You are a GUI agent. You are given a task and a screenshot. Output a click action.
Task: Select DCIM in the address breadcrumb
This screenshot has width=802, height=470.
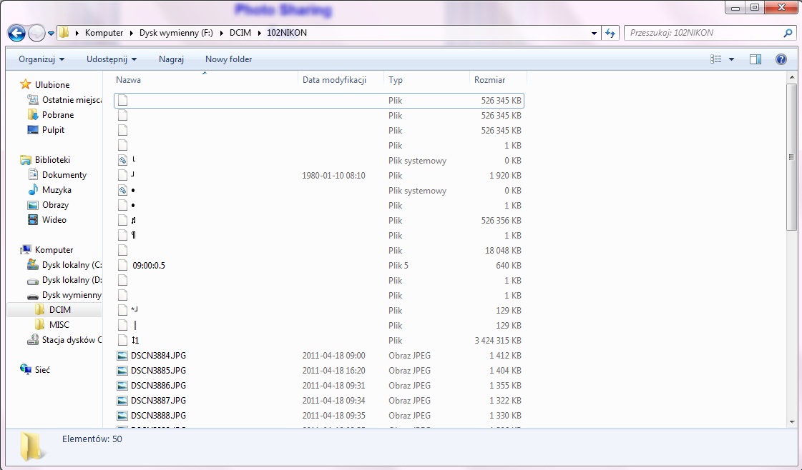pyautogui.click(x=240, y=33)
